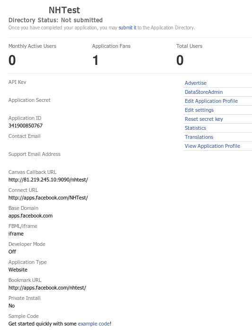Viewport: 252px width, 335px height.
Task: Open View Application Profile
Action: click(212, 146)
